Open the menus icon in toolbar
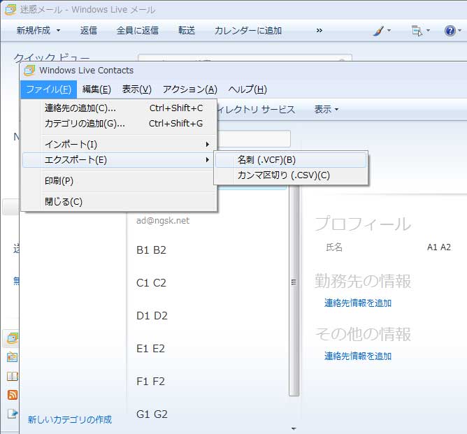 pyautogui.click(x=417, y=31)
